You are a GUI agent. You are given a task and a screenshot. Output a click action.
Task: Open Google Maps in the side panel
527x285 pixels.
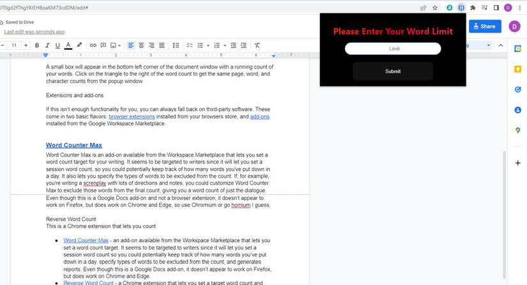(517, 130)
